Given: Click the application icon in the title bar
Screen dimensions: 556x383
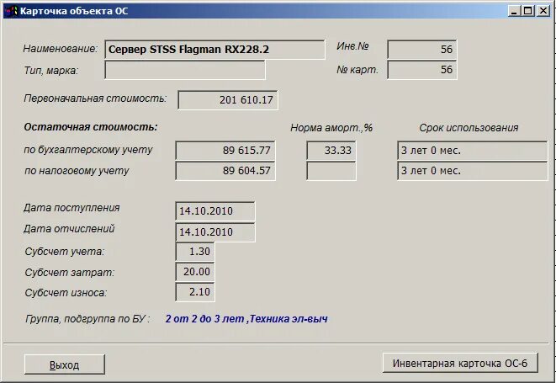Looking at the screenshot, I should coord(11,11).
